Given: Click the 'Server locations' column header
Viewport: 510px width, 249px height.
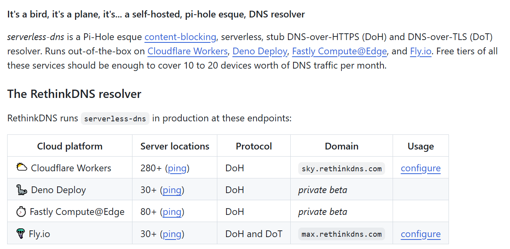Looking at the screenshot, I should (x=175, y=146).
